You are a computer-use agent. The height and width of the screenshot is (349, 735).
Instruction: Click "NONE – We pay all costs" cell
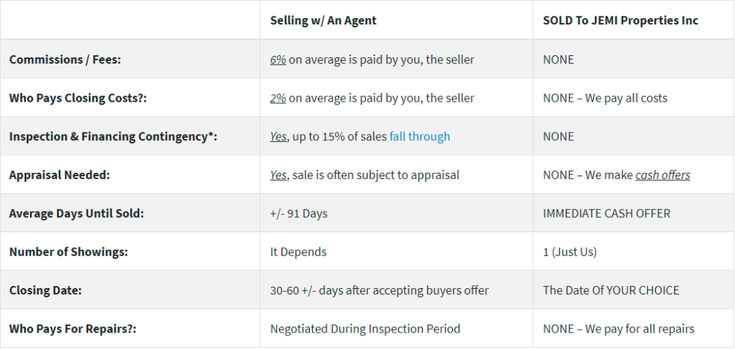pos(605,98)
